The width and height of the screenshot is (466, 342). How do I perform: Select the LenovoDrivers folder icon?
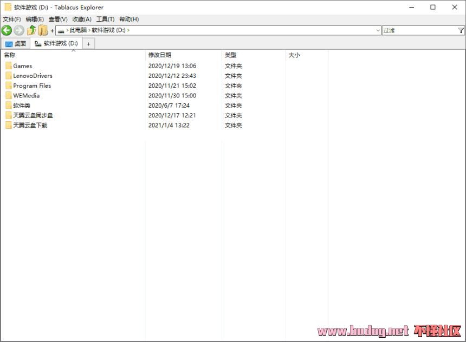(9, 75)
